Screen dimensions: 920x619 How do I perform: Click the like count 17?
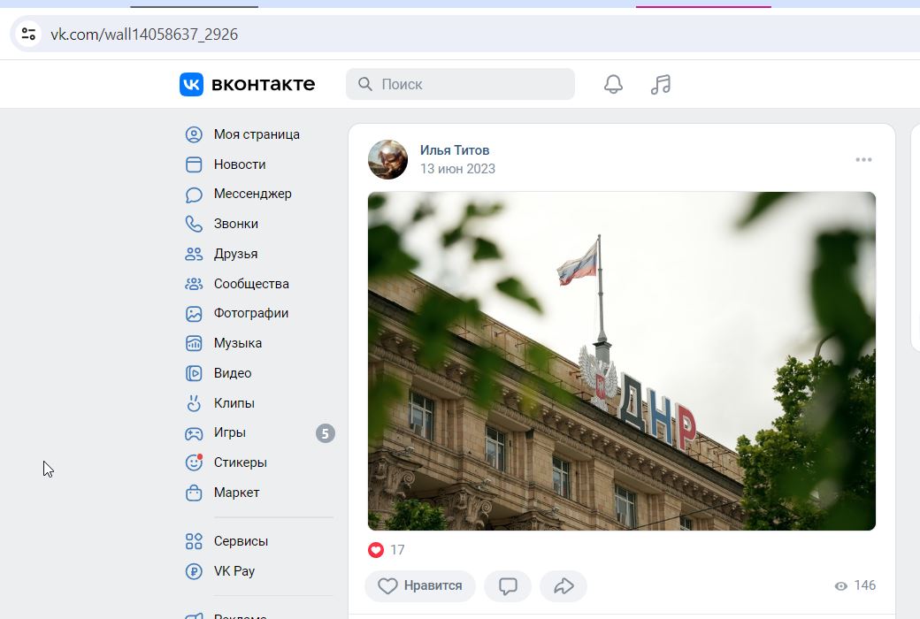397,550
